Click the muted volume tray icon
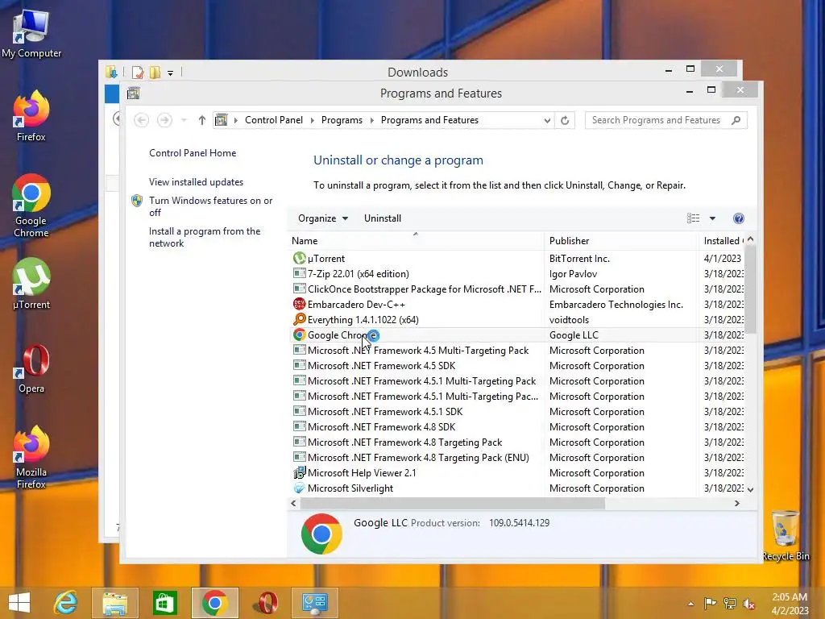Viewport: 825px width, 619px height. click(x=748, y=603)
